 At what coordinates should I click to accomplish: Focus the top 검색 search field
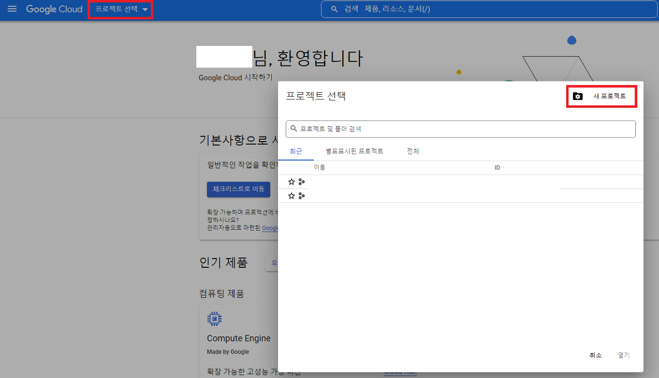pos(490,9)
